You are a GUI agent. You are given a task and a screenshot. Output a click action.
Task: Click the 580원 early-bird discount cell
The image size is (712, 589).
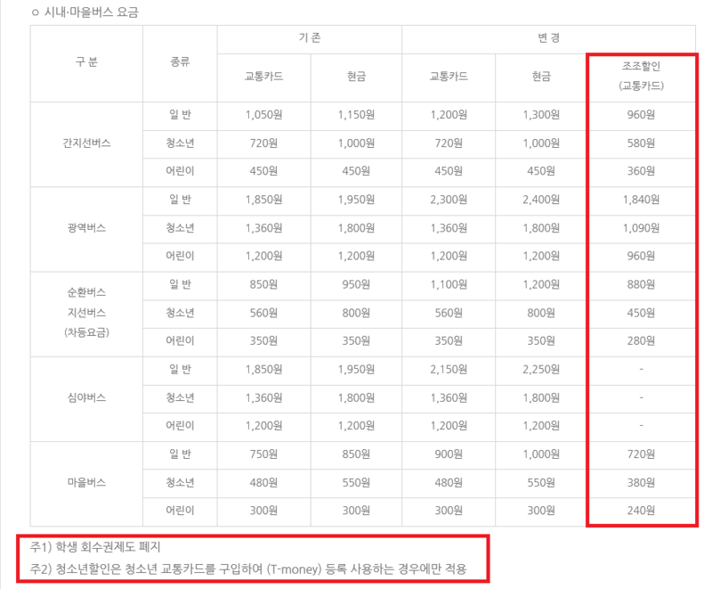click(641, 143)
